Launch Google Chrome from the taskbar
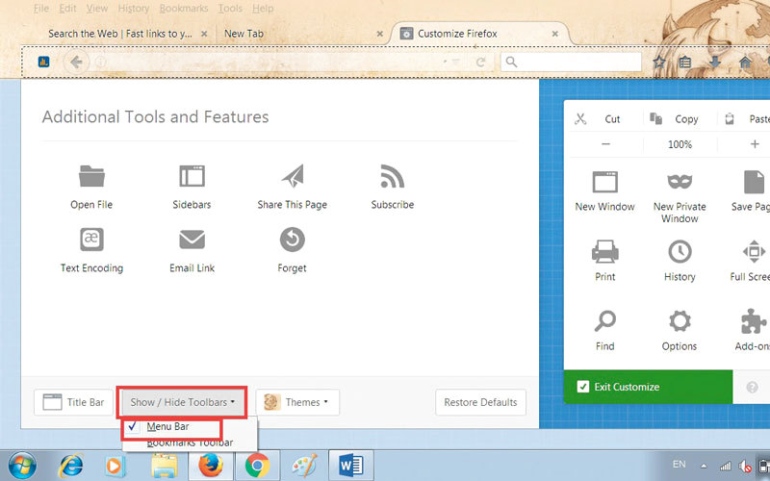770x481 pixels. click(256, 466)
